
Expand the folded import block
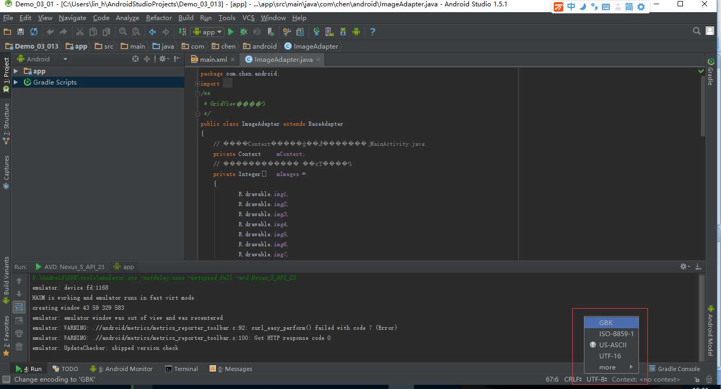point(197,84)
